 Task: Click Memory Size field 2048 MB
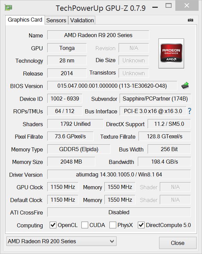[71, 162]
